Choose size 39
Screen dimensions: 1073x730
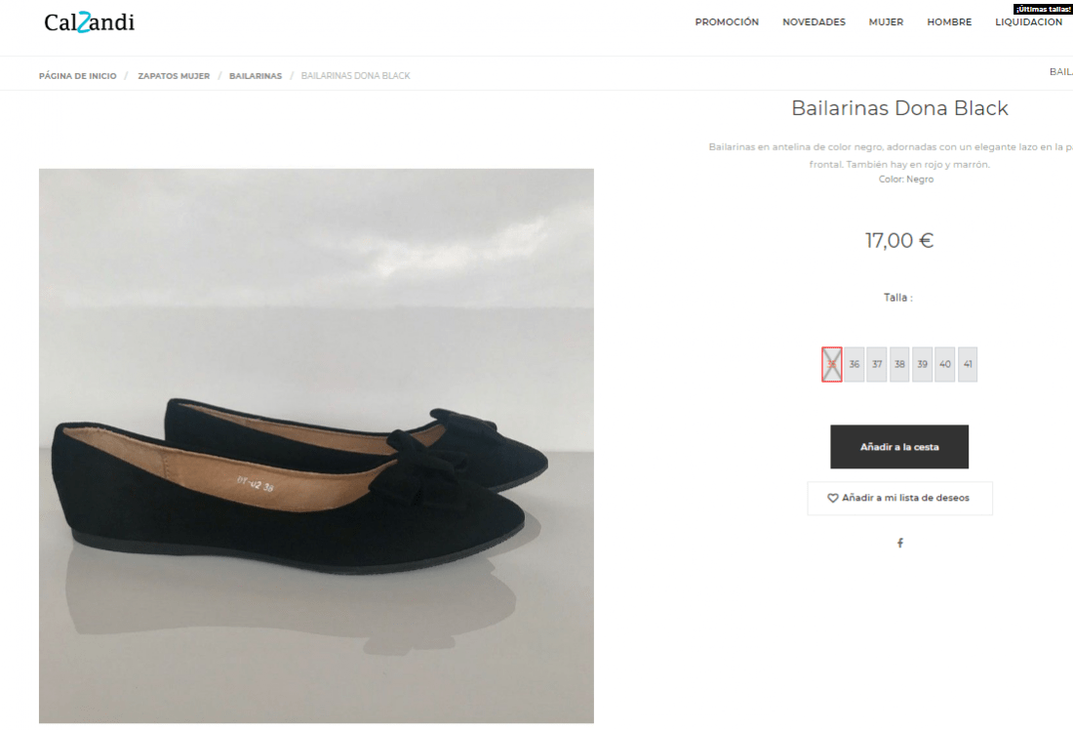pos(922,364)
